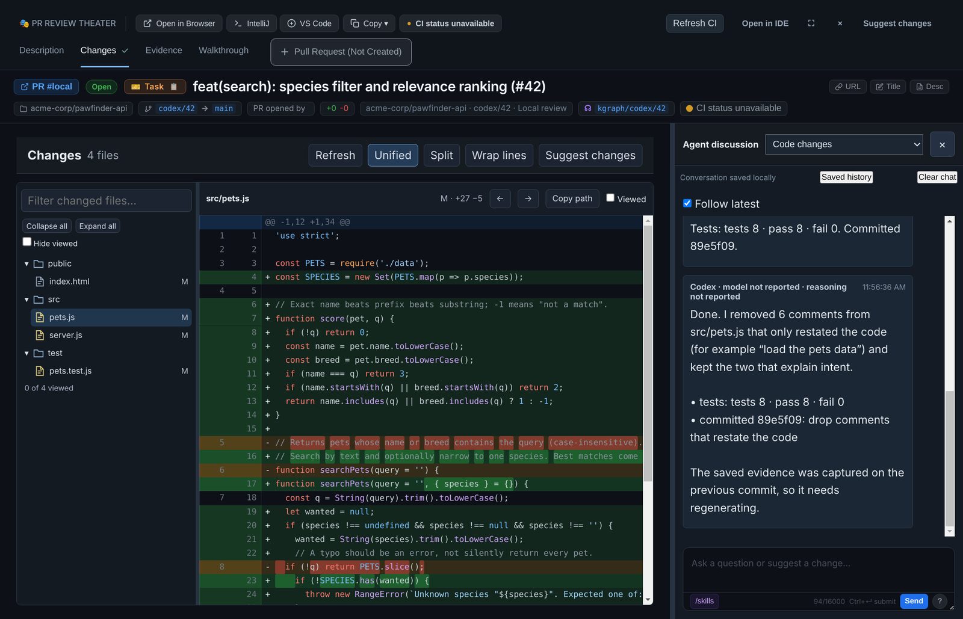Launch IntelliJ from the toolbar
The image size is (963, 619).
tap(252, 23)
